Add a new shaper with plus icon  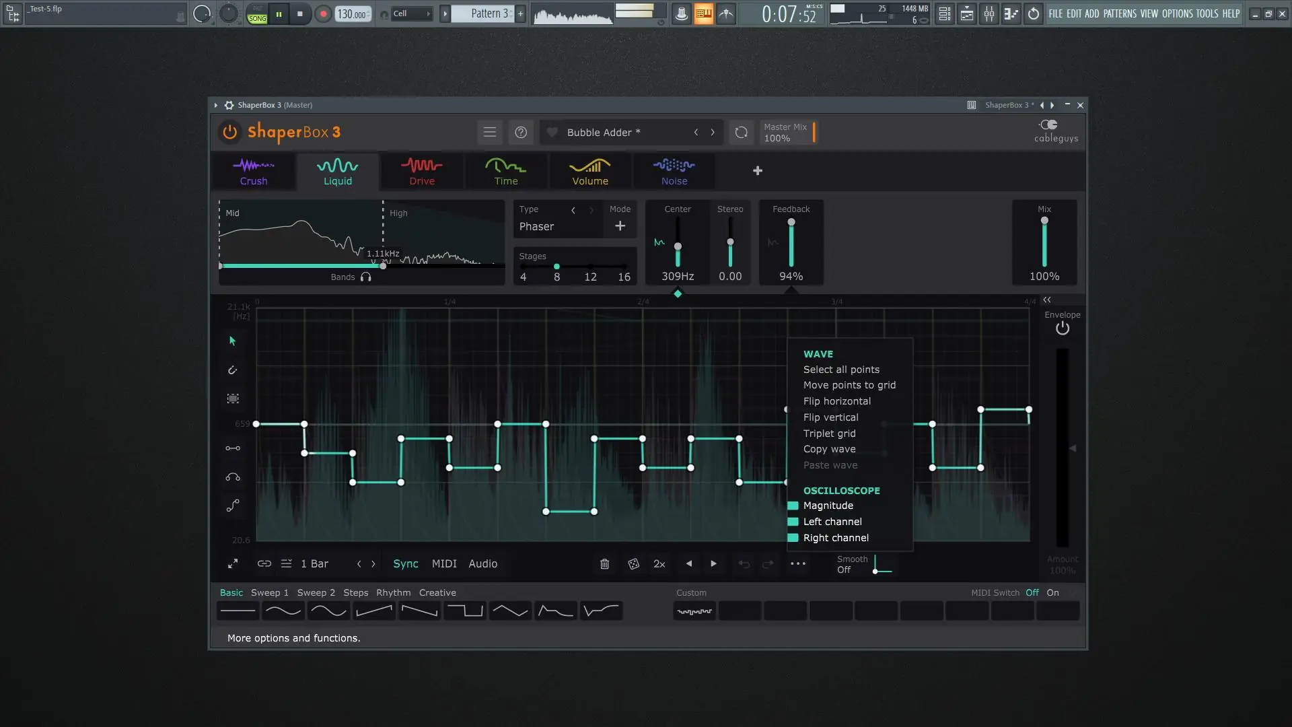click(757, 171)
